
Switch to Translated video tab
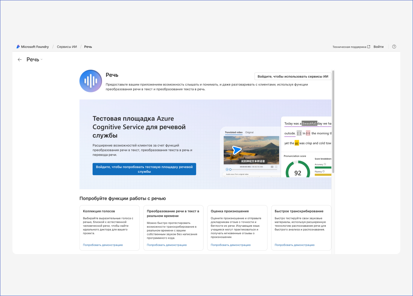click(234, 132)
